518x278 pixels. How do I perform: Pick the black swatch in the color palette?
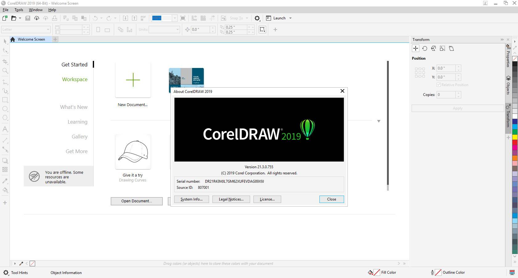click(x=515, y=64)
